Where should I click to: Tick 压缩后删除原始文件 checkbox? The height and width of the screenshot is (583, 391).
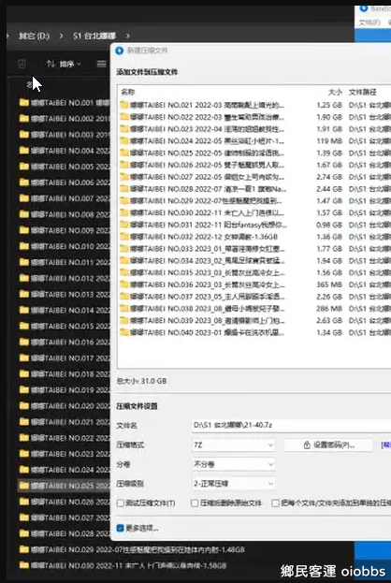pos(195,503)
